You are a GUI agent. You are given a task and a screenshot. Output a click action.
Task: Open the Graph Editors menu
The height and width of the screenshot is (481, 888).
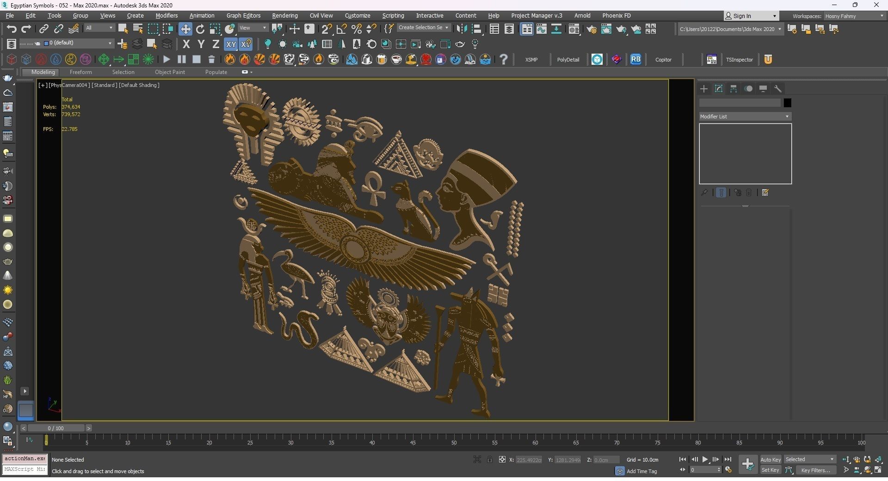(243, 16)
